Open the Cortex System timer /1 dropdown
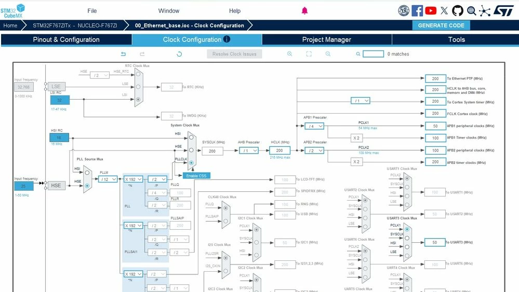 pyautogui.click(x=361, y=101)
